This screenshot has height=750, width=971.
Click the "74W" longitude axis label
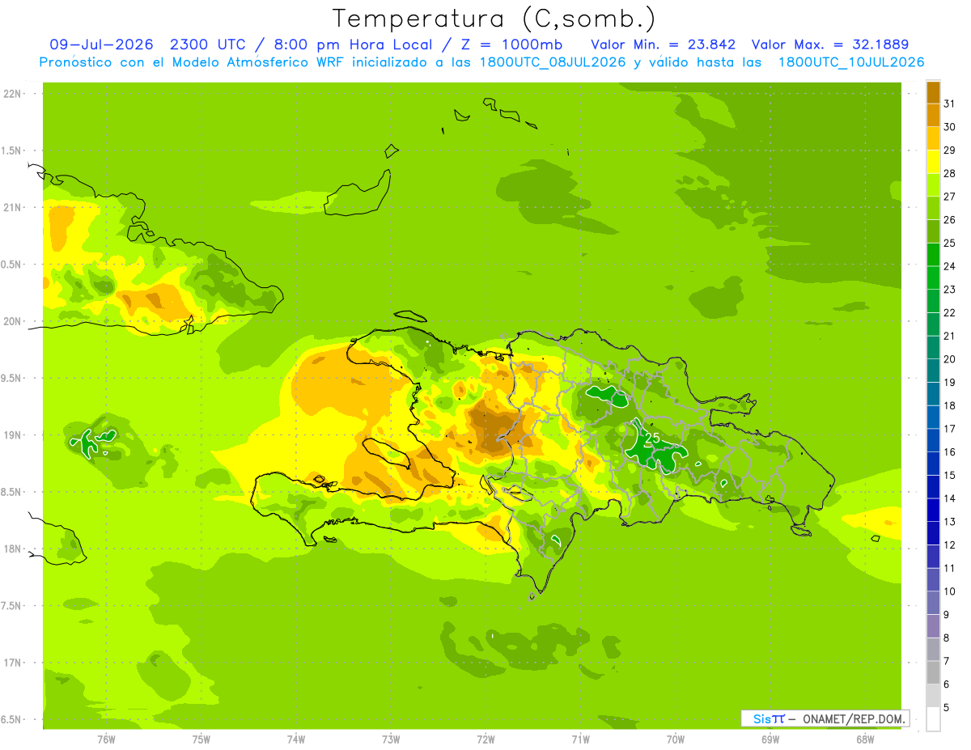click(x=296, y=739)
